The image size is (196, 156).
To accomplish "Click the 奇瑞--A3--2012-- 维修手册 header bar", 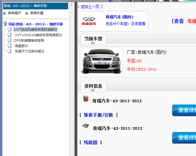I will point(36,6).
